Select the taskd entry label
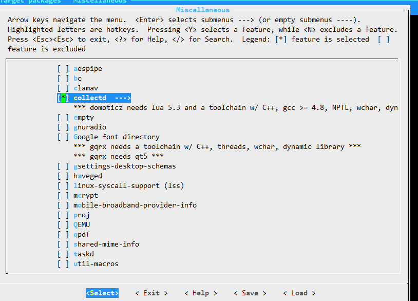 click(84, 254)
